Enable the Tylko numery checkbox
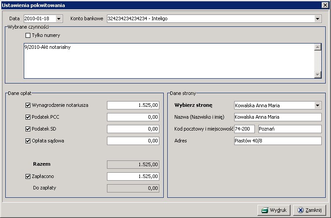Viewport: 331px width, 218px height. 28,35
